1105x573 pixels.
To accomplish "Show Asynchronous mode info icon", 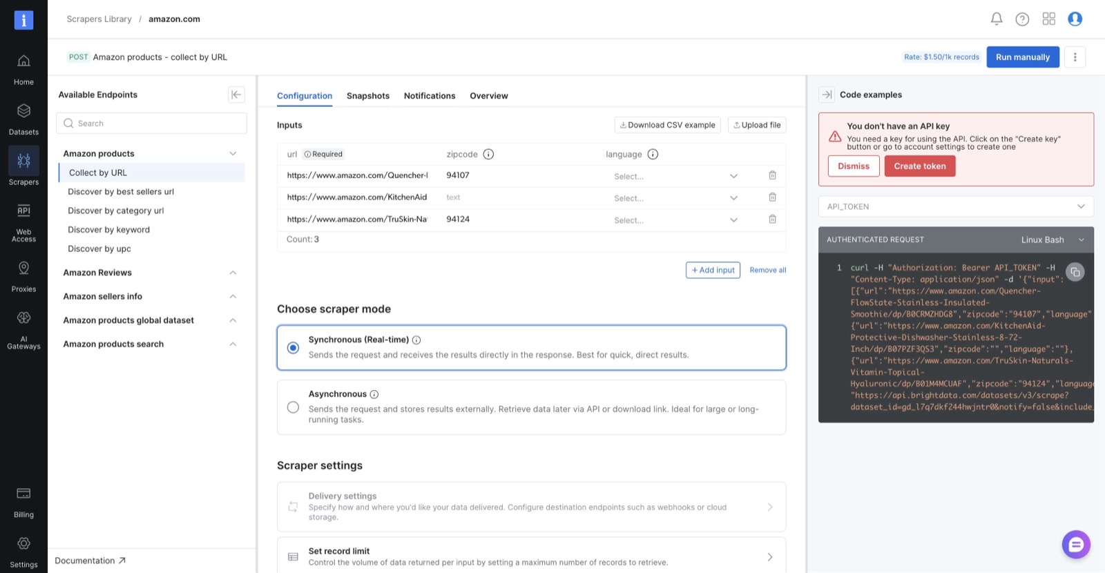I will pyautogui.click(x=374, y=394).
